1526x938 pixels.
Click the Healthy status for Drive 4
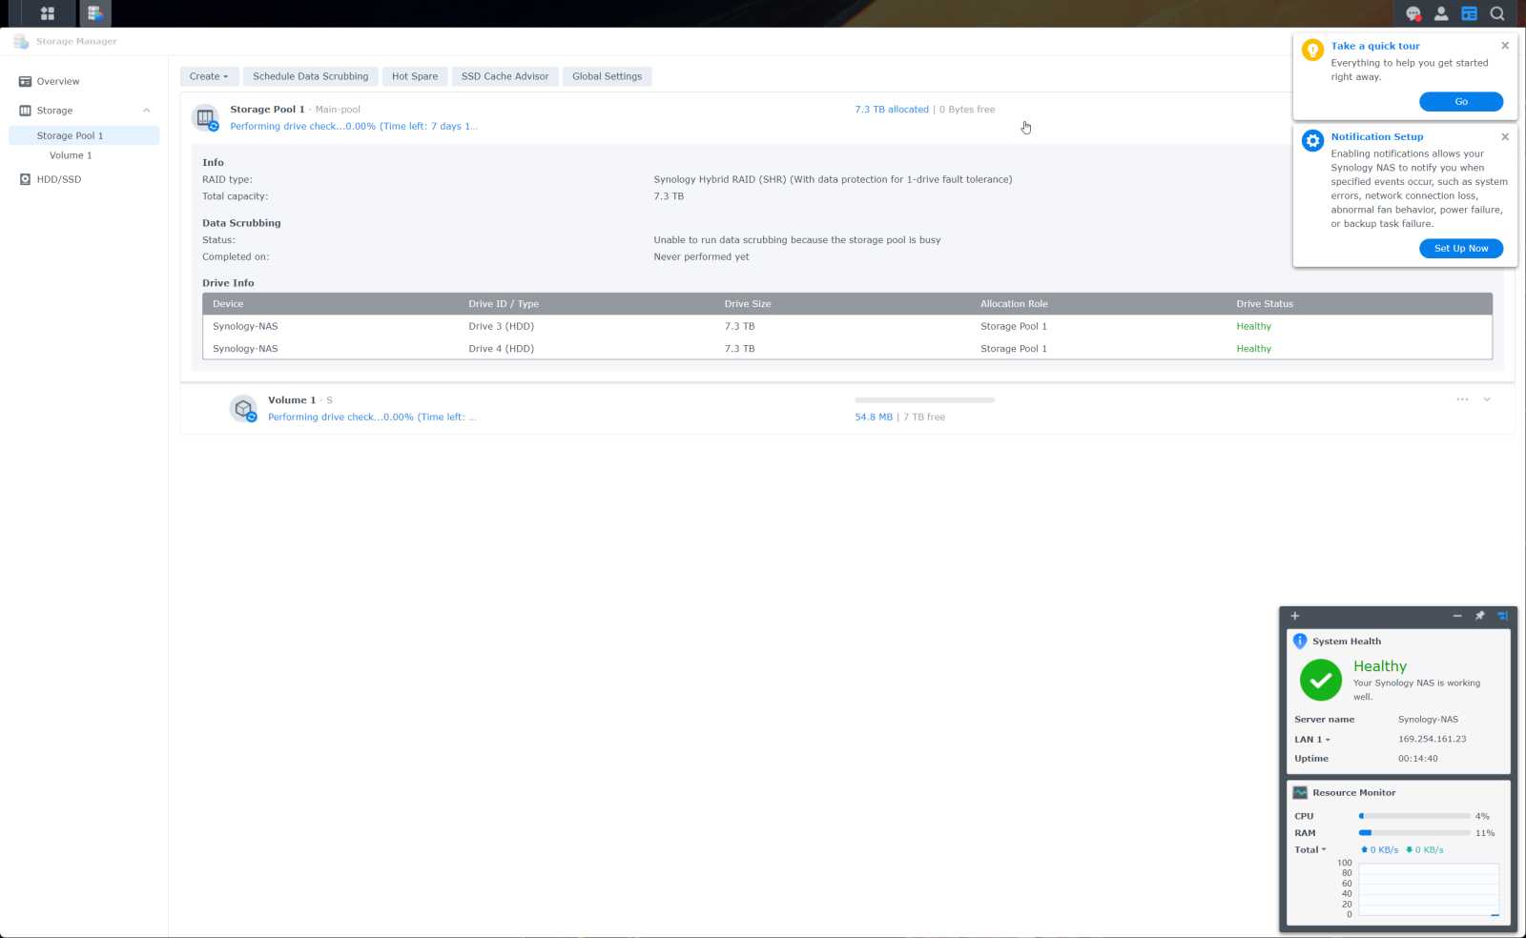(1253, 349)
